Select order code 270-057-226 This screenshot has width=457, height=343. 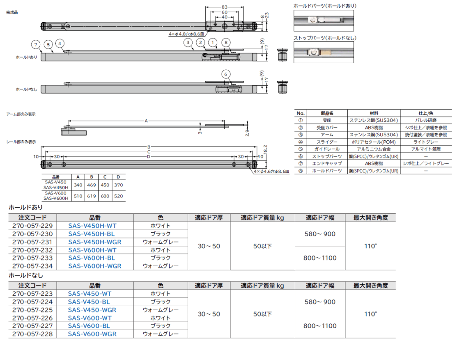click(x=33, y=318)
